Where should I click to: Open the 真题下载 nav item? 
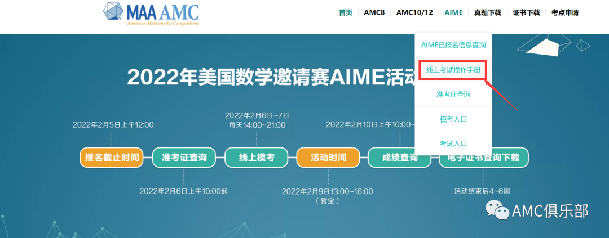click(x=488, y=12)
